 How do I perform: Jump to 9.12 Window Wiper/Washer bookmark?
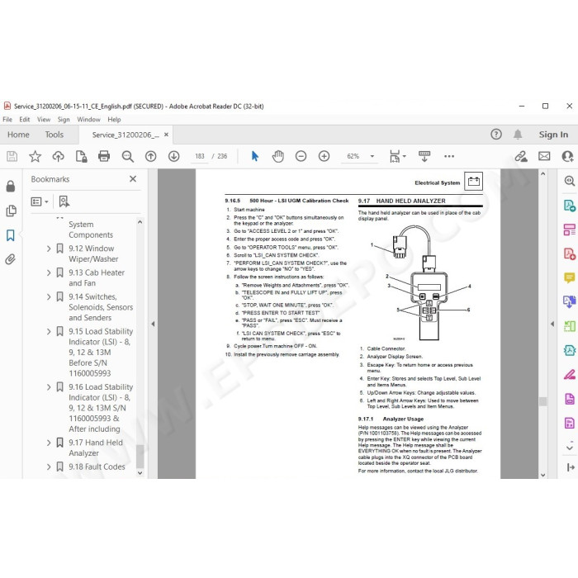[x=93, y=254]
